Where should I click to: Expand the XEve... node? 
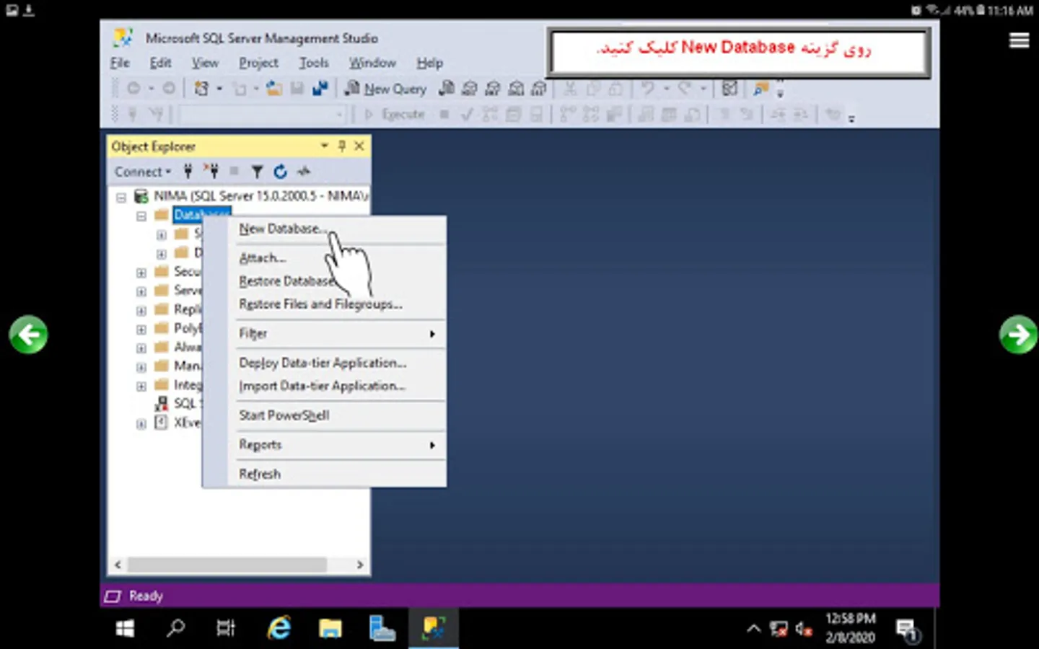pos(141,423)
